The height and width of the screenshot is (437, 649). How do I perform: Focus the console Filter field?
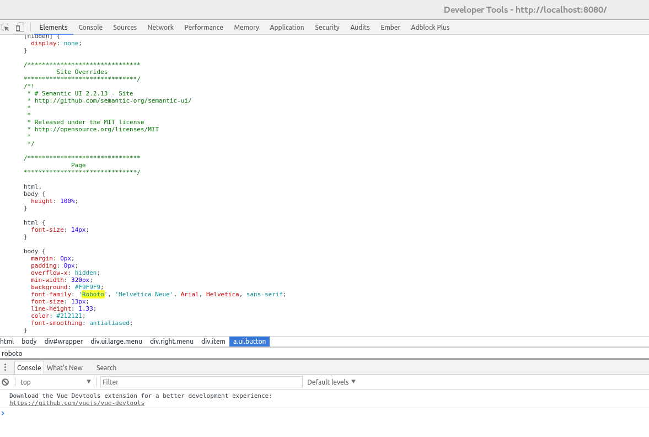202,382
